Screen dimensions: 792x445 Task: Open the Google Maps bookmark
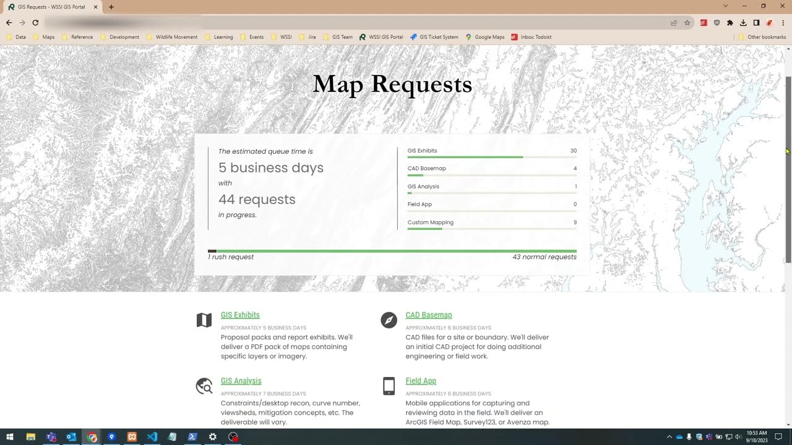[x=485, y=37]
